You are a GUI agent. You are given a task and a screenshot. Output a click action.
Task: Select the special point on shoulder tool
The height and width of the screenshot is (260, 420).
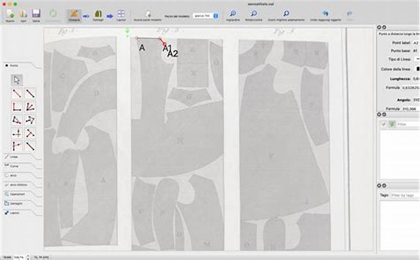pyautogui.click(x=17, y=120)
